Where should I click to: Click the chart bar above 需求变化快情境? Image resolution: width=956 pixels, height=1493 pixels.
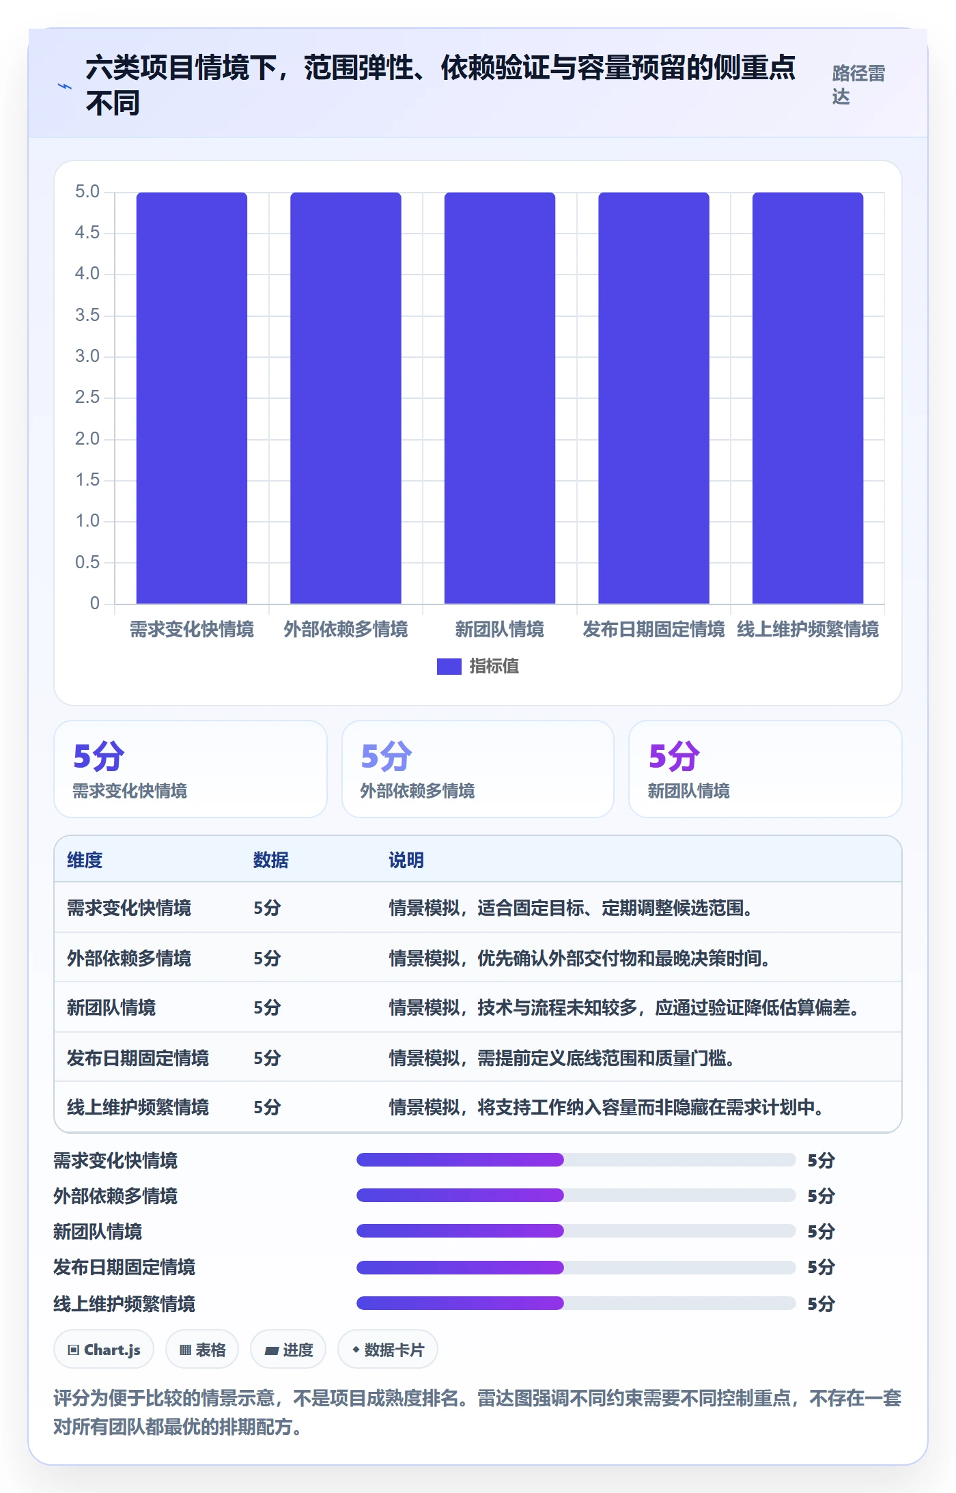(192, 398)
